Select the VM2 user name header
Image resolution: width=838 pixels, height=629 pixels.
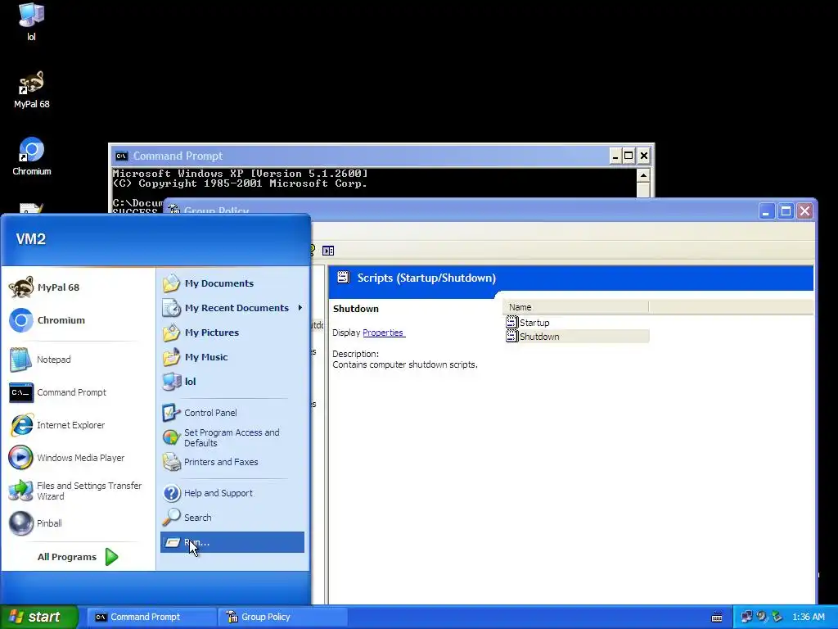31,239
